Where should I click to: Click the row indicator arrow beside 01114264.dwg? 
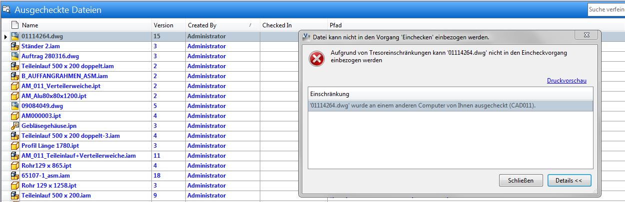pyautogui.click(x=5, y=36)
